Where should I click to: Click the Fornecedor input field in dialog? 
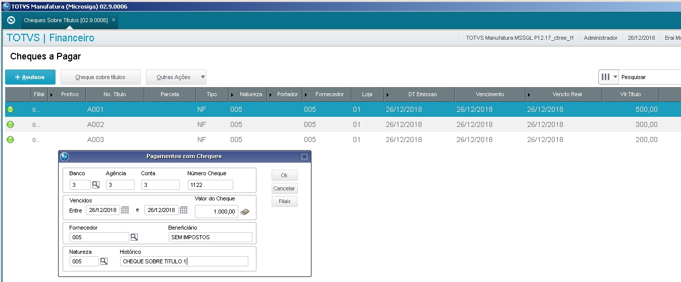(99, 237)
